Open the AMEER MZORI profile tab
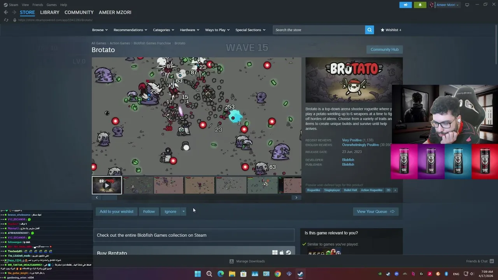The width and height of the screenshot is (498, 280). pyautogui.click(x=115, y=12)
